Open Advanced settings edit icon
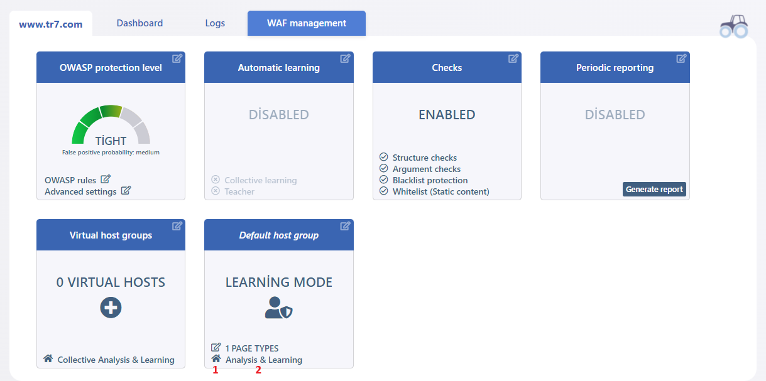The image size is (766, 381). coord(126,191)
